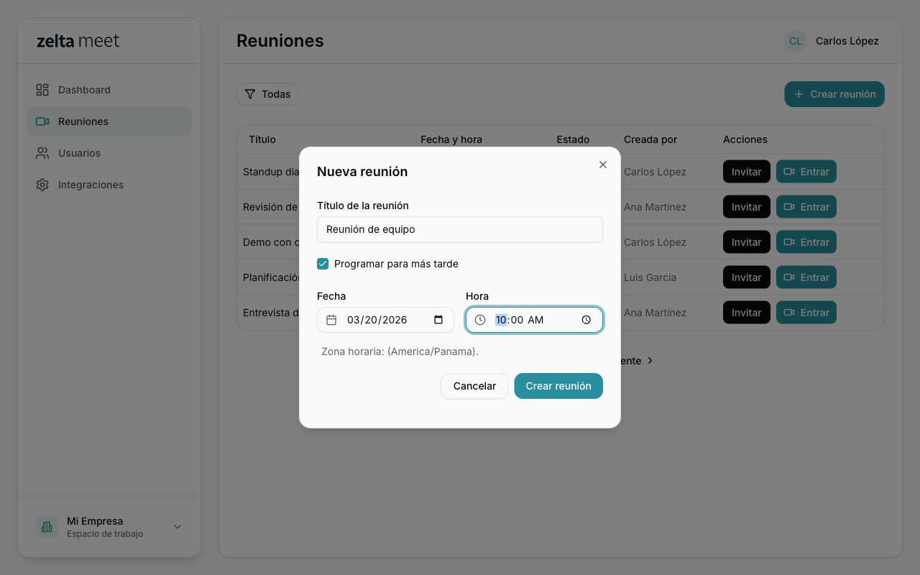Submit with the dialog's Crear reunión button
This screenshot has height=575, width=920.
point(558,386)
